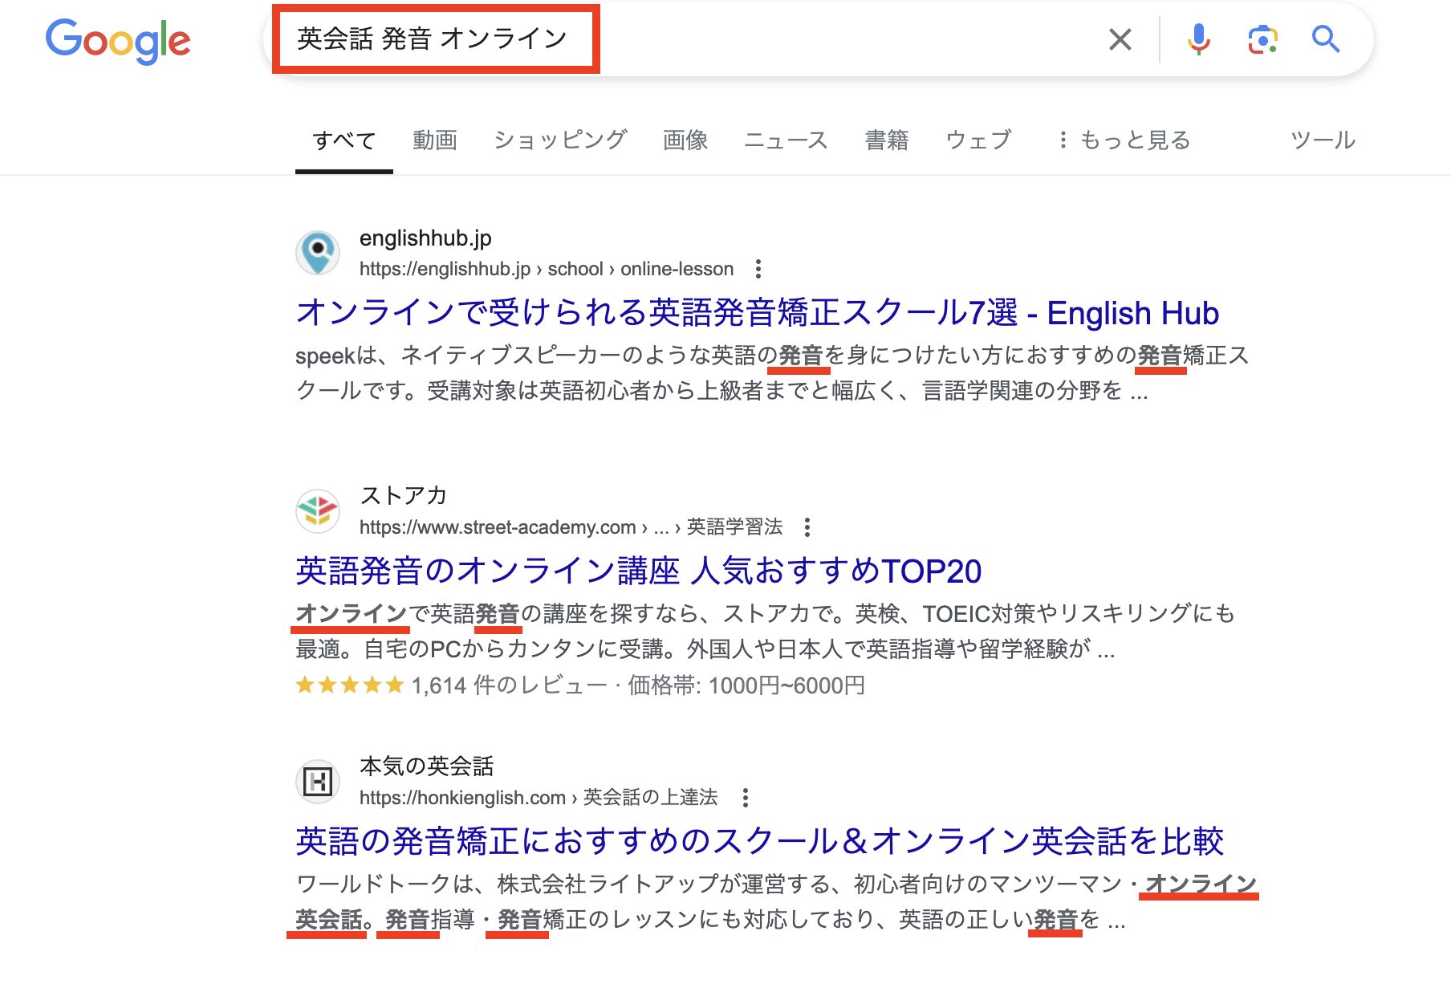Click the 価格帯: 1000円~6000円 text

point(746,685)
